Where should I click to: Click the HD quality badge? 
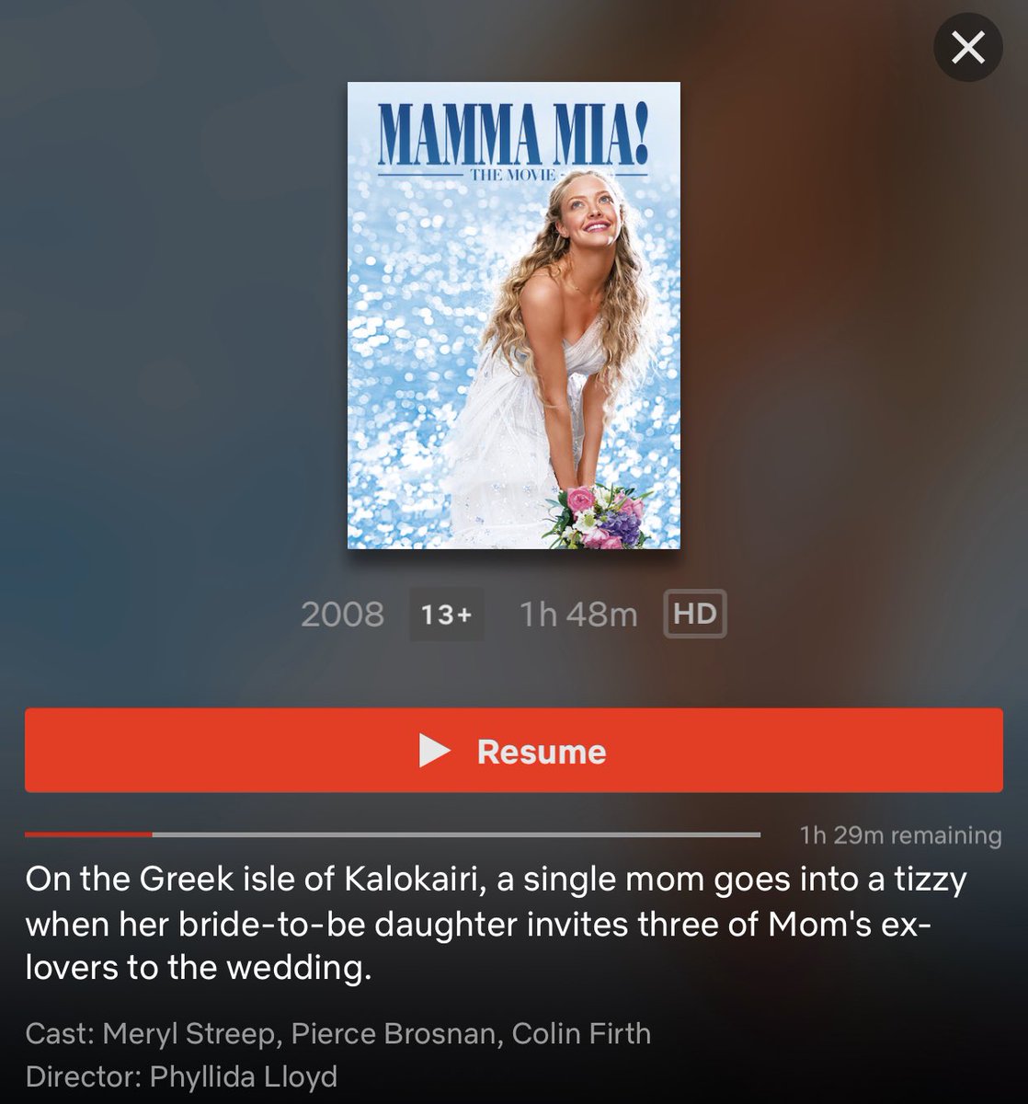tap(695, 614)
